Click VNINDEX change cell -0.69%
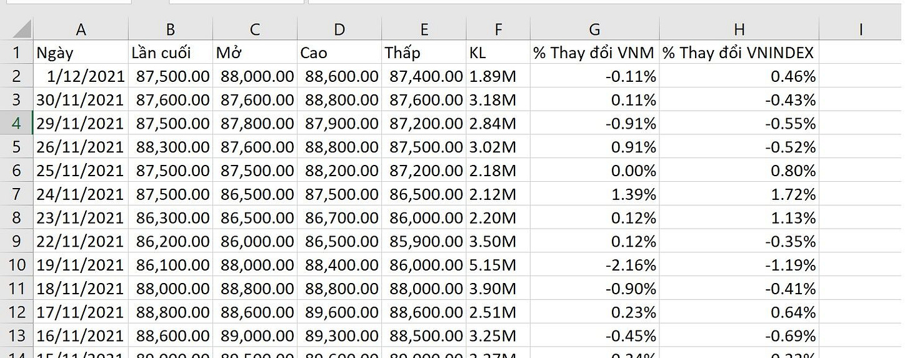 (x=739, y=336)
